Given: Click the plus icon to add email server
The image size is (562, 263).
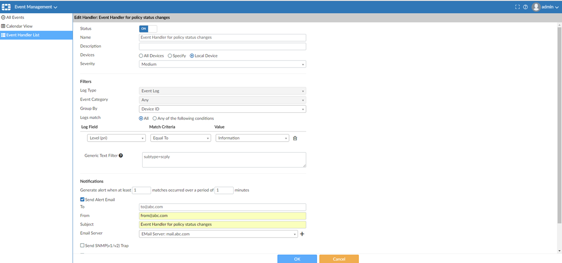Looking at the screenshot, I should pyautogui.click(x=302, y=234).
